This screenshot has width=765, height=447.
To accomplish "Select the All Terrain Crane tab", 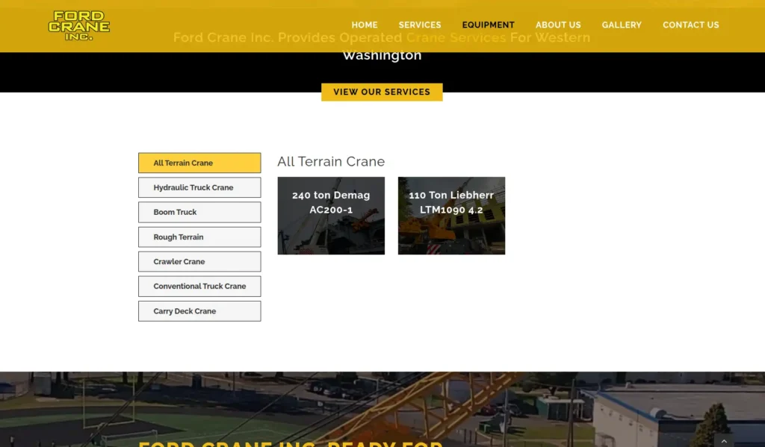I will pyautogui.click(x=199, y=163).
